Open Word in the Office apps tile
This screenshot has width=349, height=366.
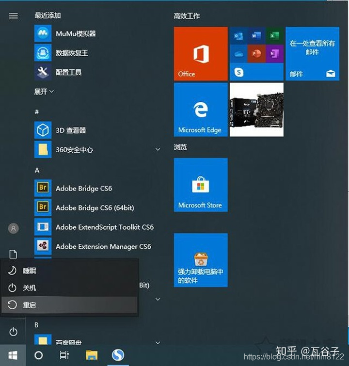point(256,36)
